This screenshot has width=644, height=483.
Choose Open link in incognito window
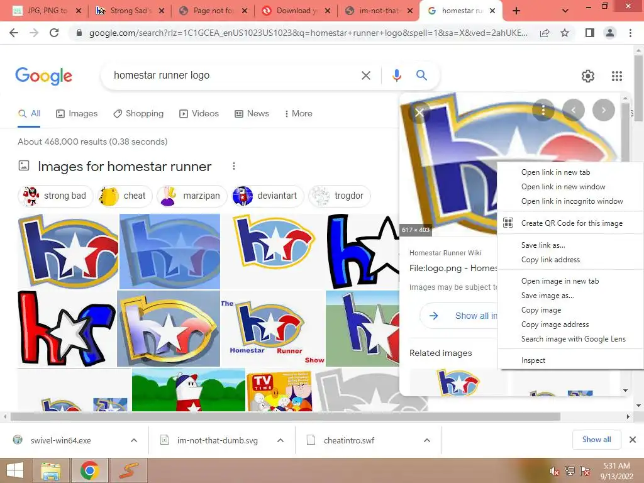point(572,201)
